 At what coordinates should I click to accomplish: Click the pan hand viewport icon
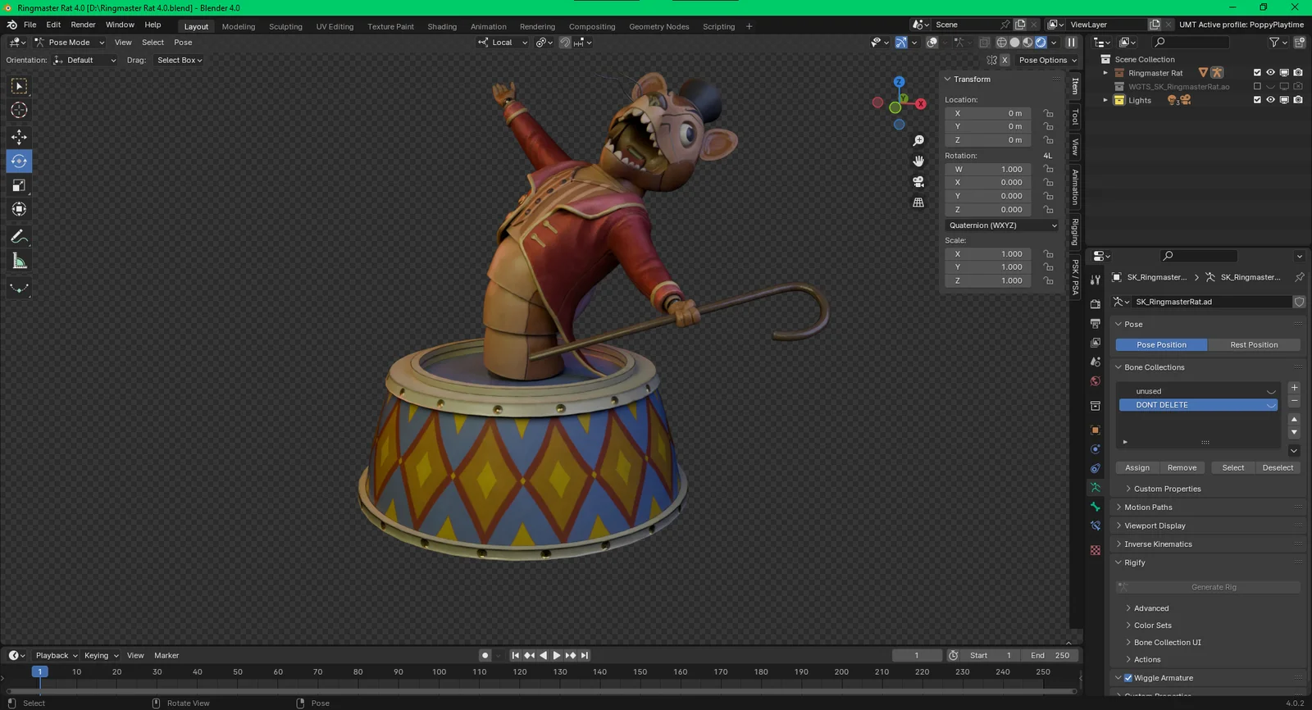(x=918, y=162)
